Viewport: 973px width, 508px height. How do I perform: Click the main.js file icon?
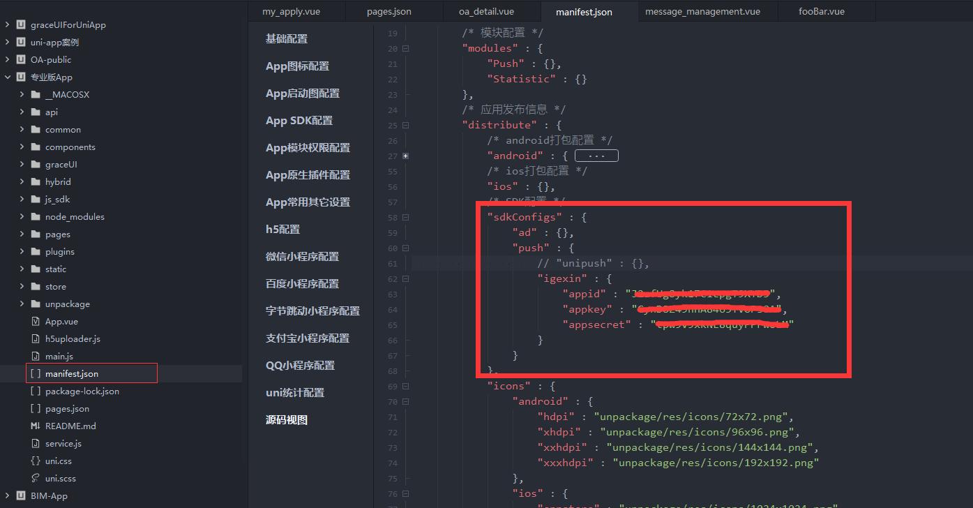tap(36, 356)
